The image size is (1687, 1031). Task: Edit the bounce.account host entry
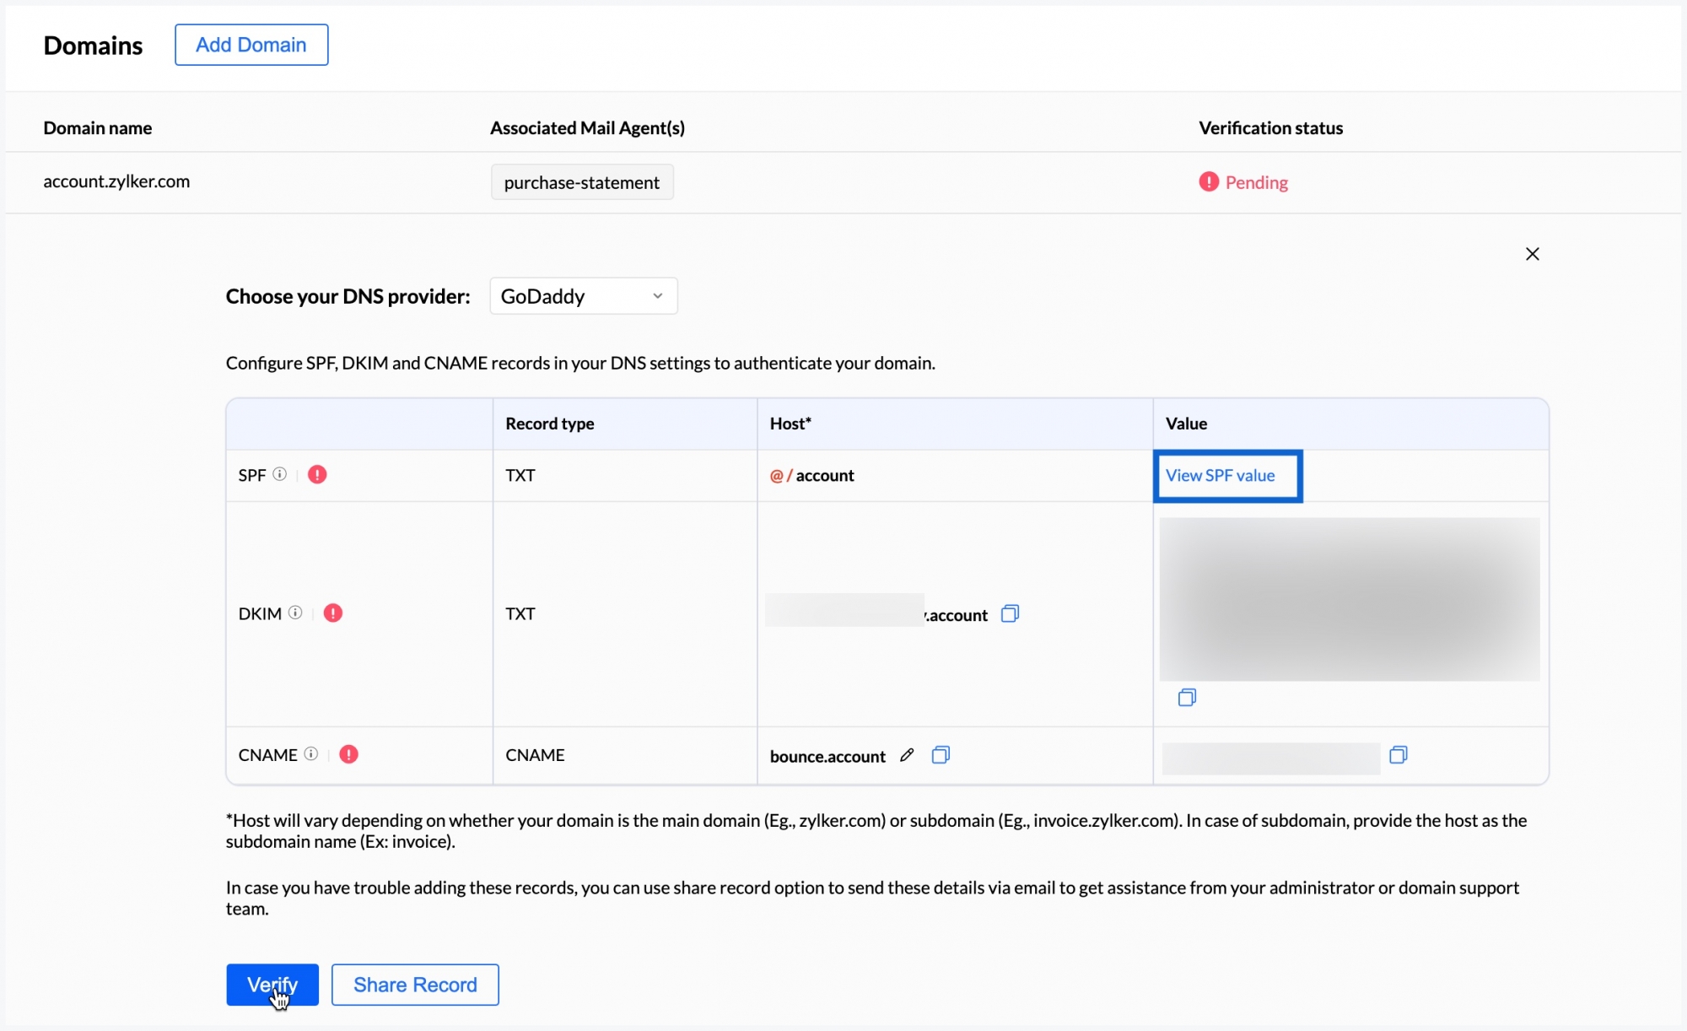pyautogui.click(x=907, y=755)
